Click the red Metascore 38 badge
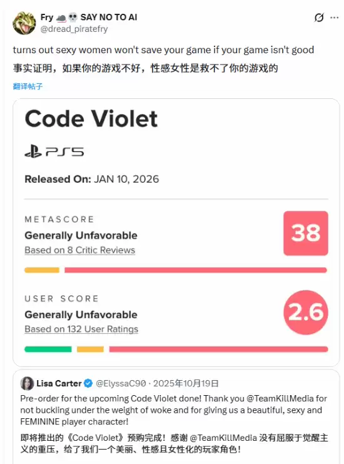Viewport: 344px width, 464px height. coord(306,233)
